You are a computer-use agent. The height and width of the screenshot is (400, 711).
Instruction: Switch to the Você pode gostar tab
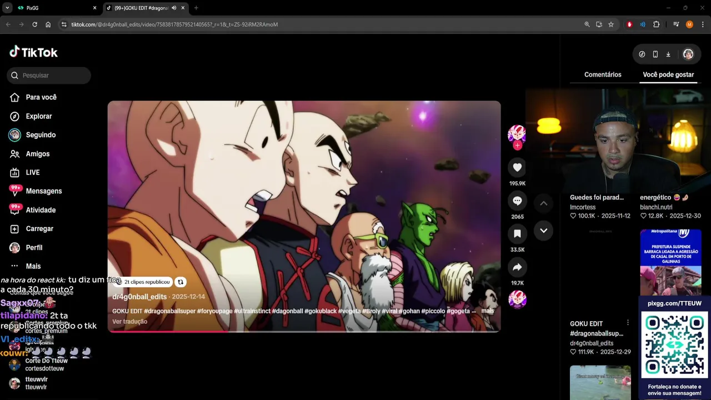tap(668, 74)
